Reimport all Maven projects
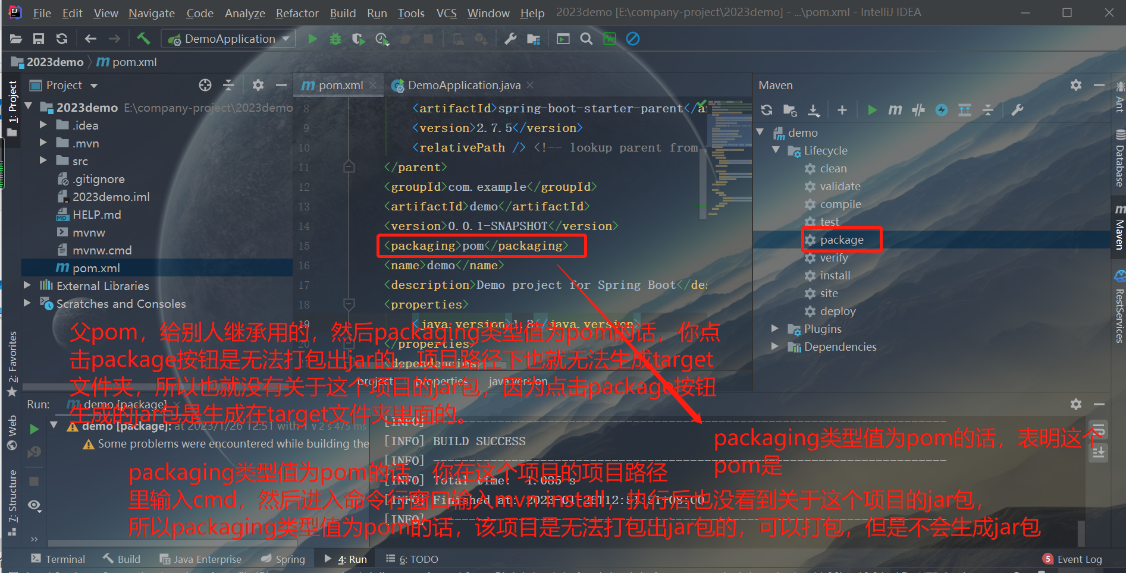 click(x=767, y=110)
